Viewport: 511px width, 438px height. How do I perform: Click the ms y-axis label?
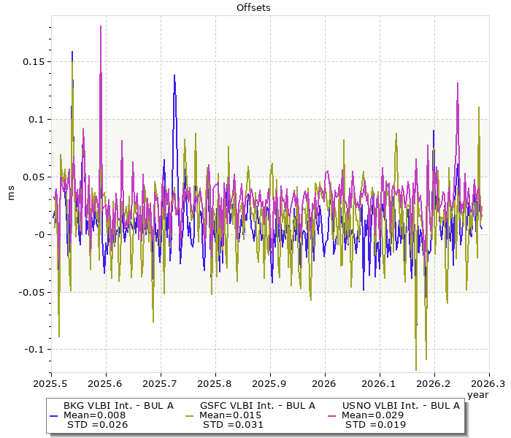[10, 193]
